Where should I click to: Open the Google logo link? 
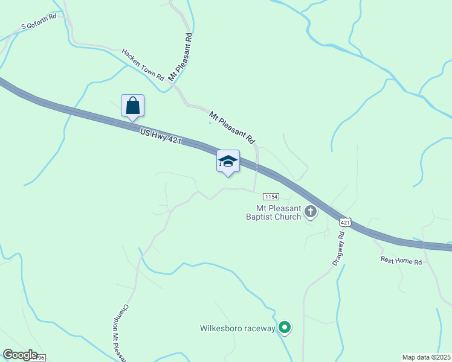coord(20,355)
